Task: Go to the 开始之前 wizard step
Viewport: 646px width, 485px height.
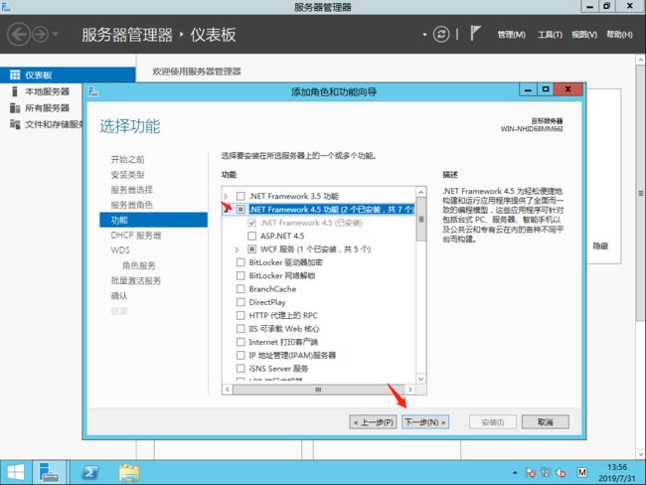Action: coord(128,159)
